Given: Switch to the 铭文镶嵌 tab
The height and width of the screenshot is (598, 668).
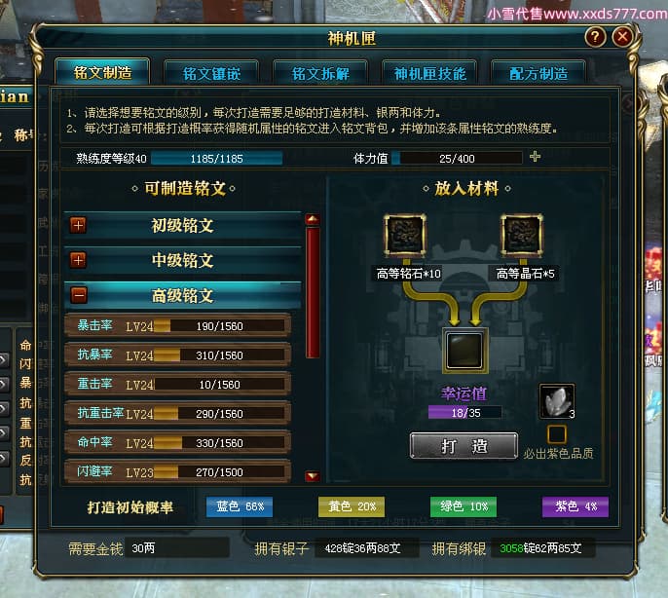Looking at the screenshot, I should pos(211,73).
